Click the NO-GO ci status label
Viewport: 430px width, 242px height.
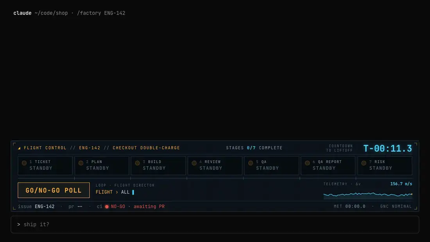coord(118,206)
